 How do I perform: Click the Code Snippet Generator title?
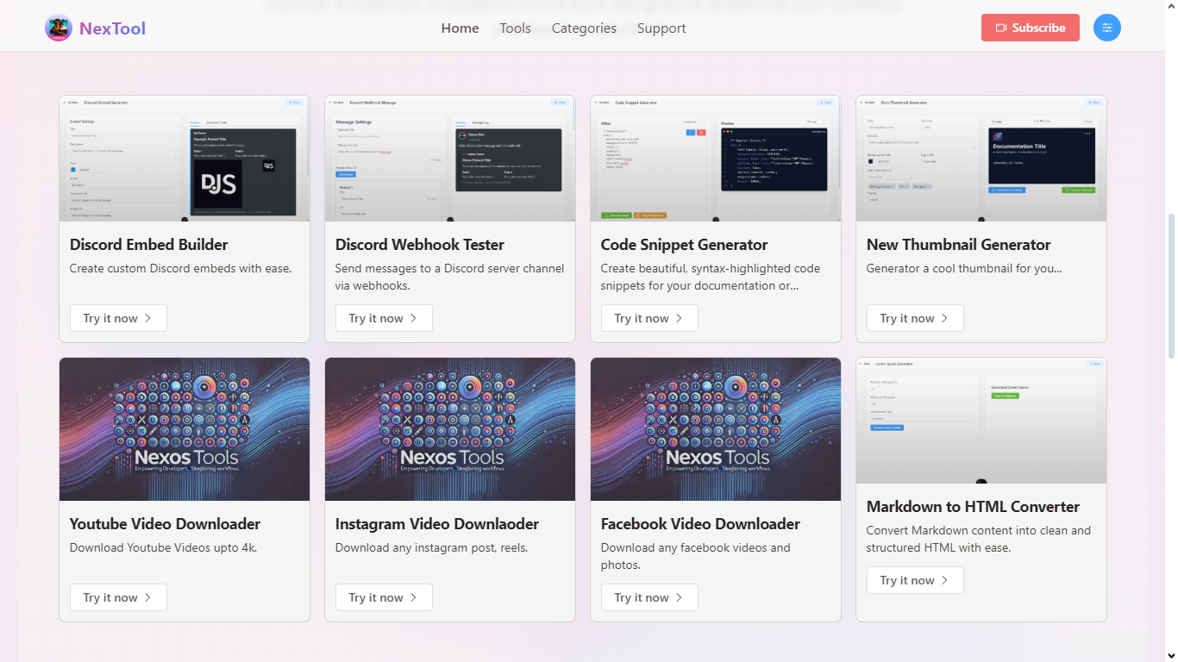tap(685, 245)
